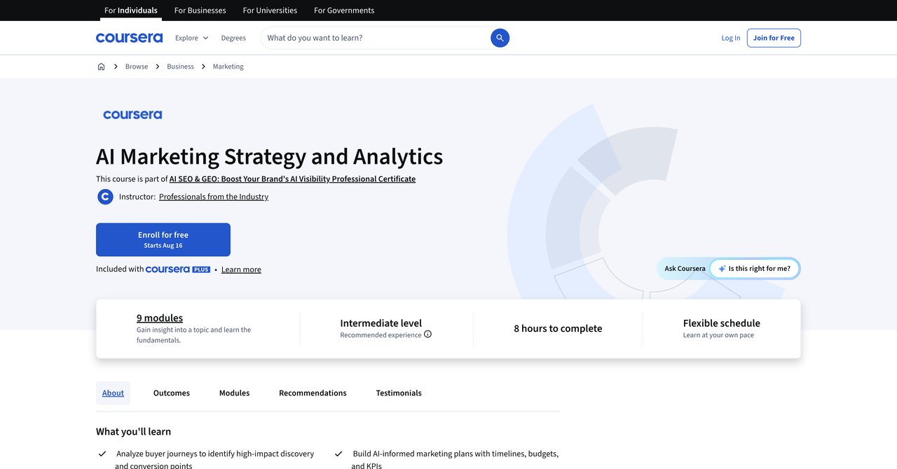
Task: Click the Recommended experience text
Action: 381,335
